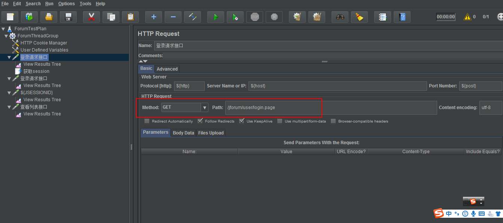This screenshot has width=503, height=223.
Task: Collapse the 查看列表接口 tree node
Action: pos(9,107)
